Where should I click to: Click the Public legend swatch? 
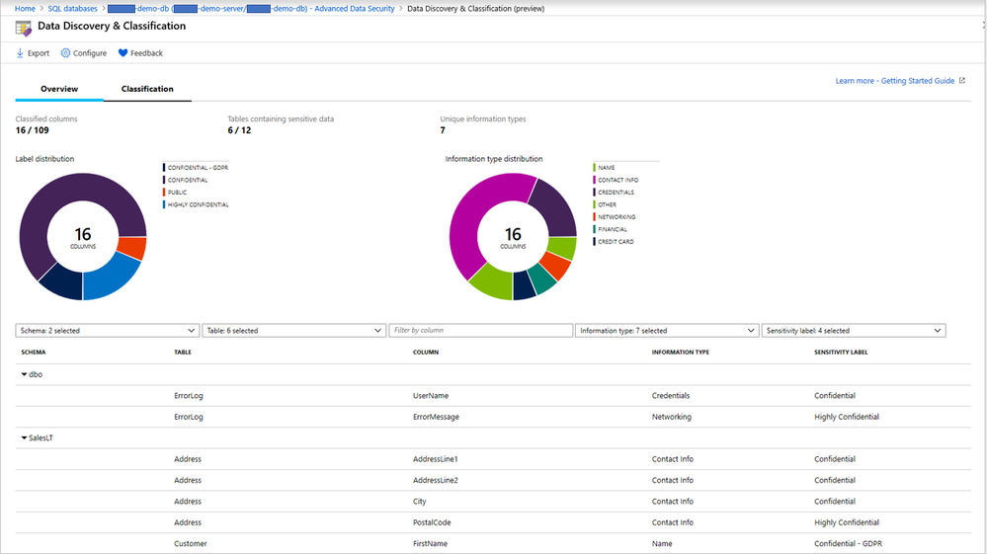(164, 193)
